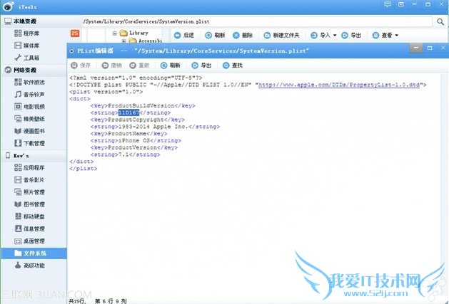Open 图书管理 book management
The height and width of the screenshot is (304, 449).
coord(30,204)
